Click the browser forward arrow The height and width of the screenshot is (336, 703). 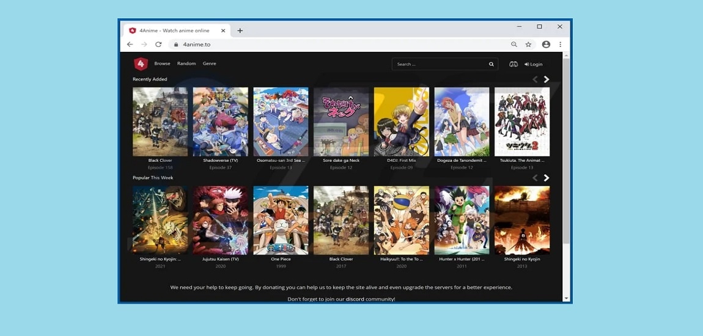tap(144, 45)
